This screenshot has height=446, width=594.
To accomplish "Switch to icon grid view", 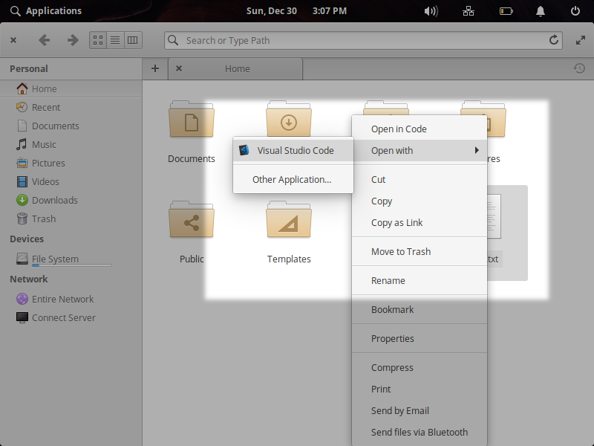I will (98, 40).
